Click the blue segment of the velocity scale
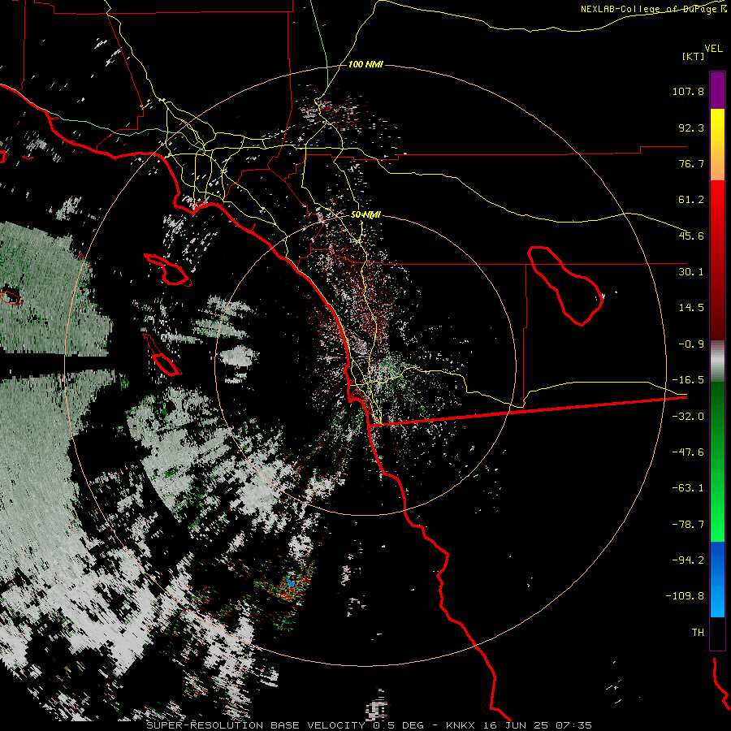Image resolution: width=731 pixels, height=731 pixels. (x=717, y=579)
